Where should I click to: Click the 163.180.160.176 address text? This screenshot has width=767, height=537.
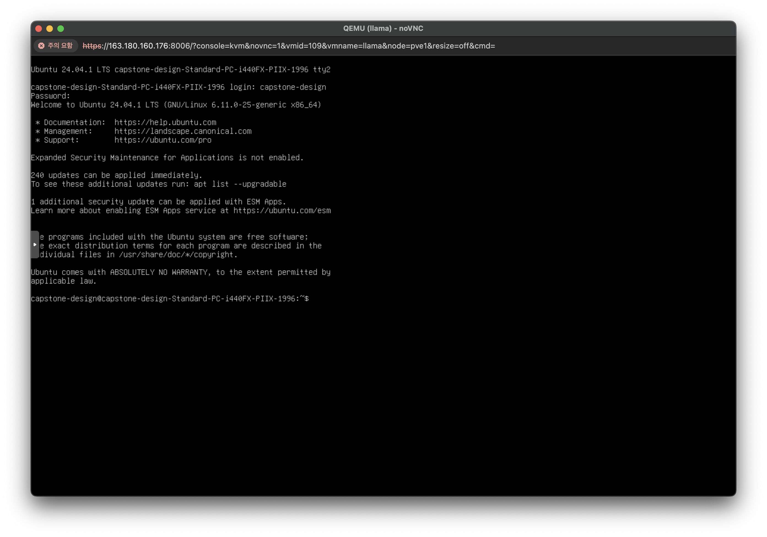click(138, 46)
